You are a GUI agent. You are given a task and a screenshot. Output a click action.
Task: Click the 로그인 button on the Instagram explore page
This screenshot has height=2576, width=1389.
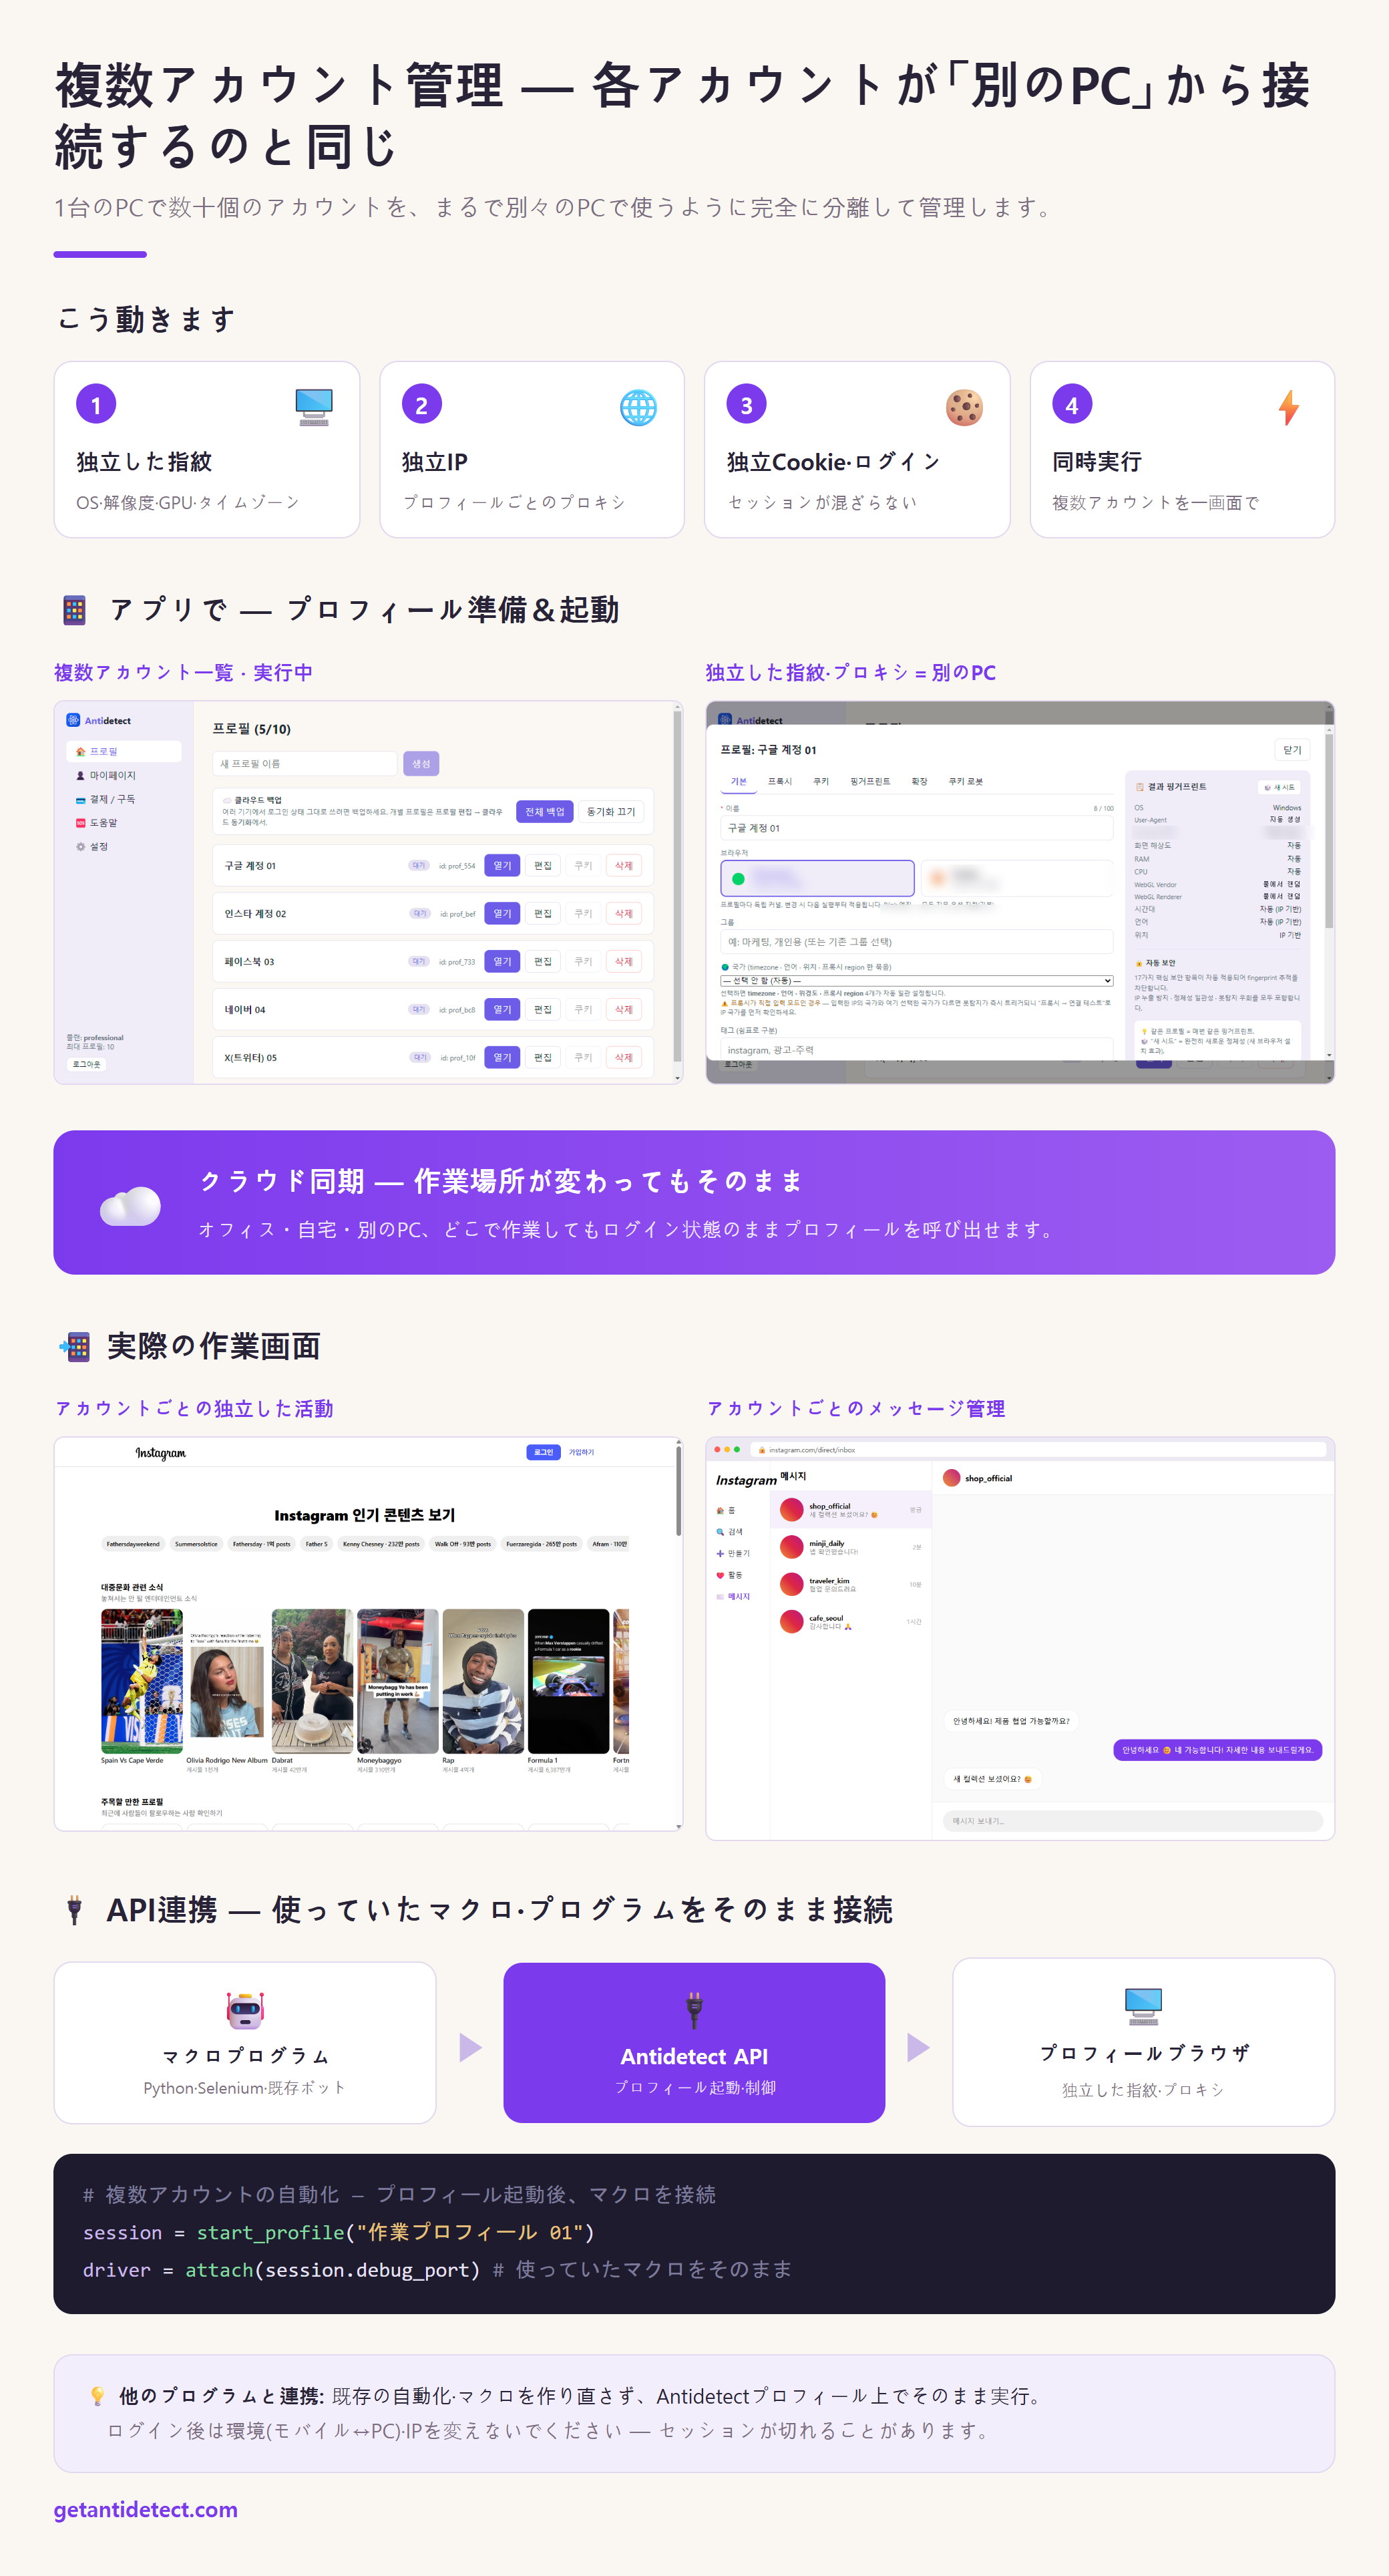click(x=544, y=1452)
